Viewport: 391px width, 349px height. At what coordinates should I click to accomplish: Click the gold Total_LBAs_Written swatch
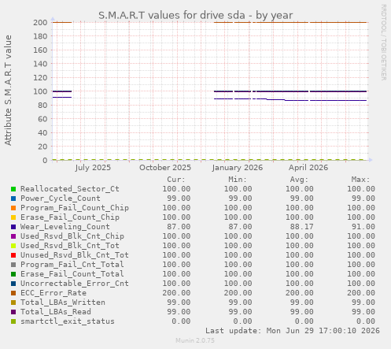[13, 303]
